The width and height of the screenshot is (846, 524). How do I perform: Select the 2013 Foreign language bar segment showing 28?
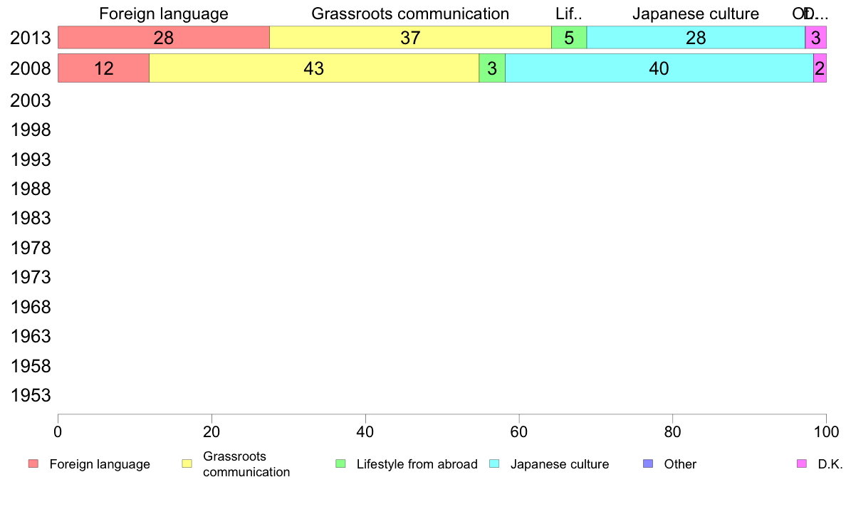click(x=164, y=37)
